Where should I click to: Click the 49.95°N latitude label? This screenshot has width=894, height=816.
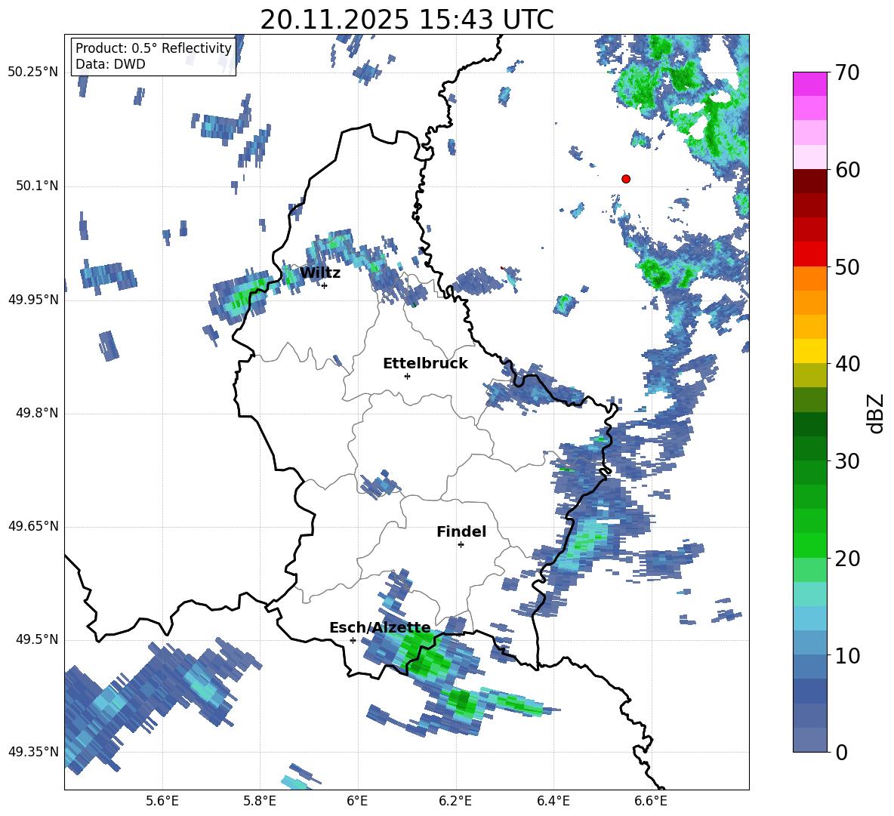pyautogui.click(x=33, y=300)
